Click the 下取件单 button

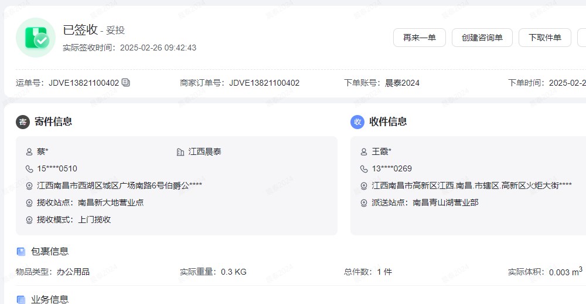[545, 38]
